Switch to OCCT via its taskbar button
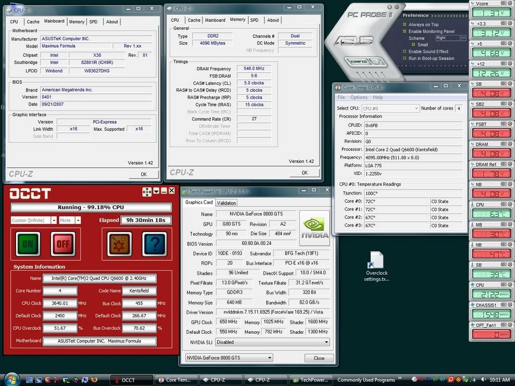The height and width of the screenshot is (386, 515). coord(131,380)
